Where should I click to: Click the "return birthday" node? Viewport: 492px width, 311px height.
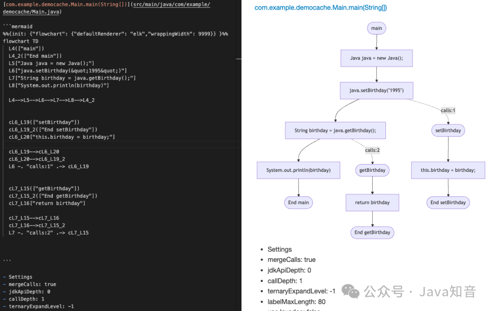coord(372,202)
